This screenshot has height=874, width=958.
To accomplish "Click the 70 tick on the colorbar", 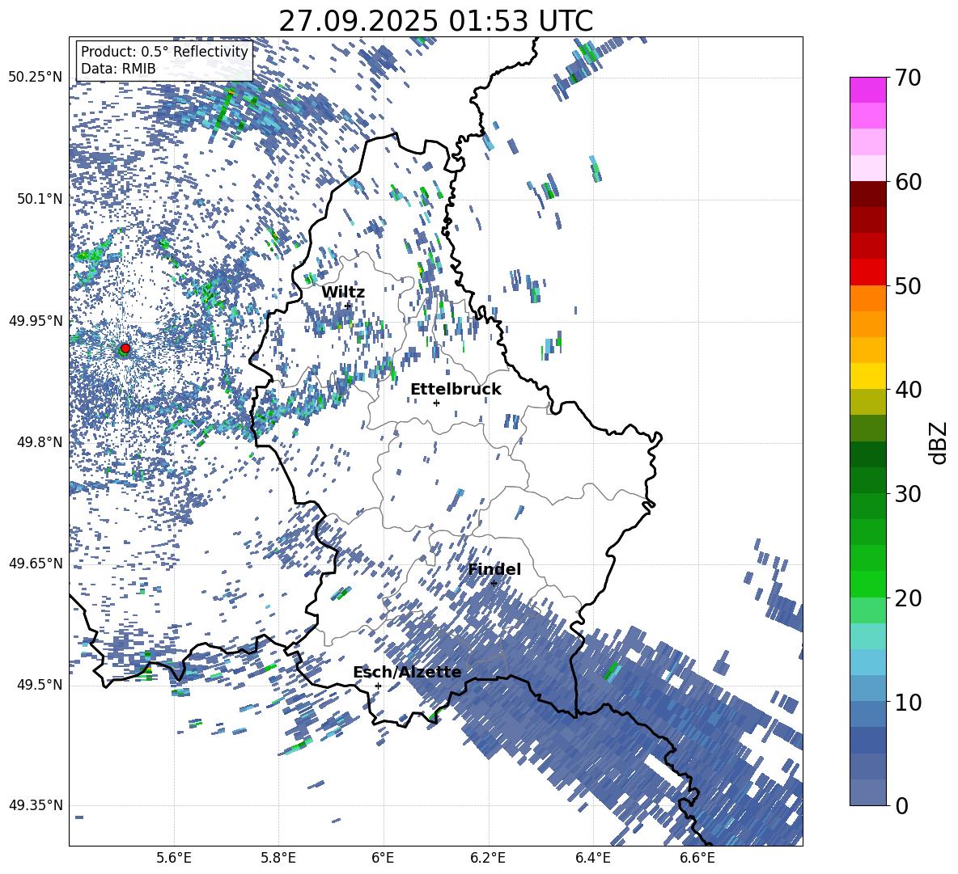I will point(909,78).
